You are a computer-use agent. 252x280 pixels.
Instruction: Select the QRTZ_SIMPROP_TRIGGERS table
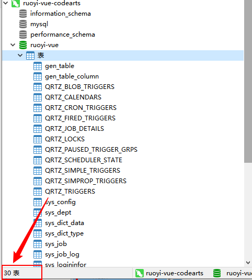point(86,181)
